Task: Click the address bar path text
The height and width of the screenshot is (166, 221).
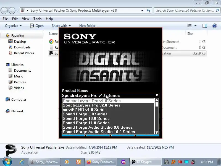Action: [73, 11]
